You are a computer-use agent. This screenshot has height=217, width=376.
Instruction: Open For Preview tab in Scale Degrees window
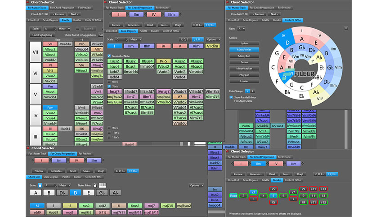point(162,8)
